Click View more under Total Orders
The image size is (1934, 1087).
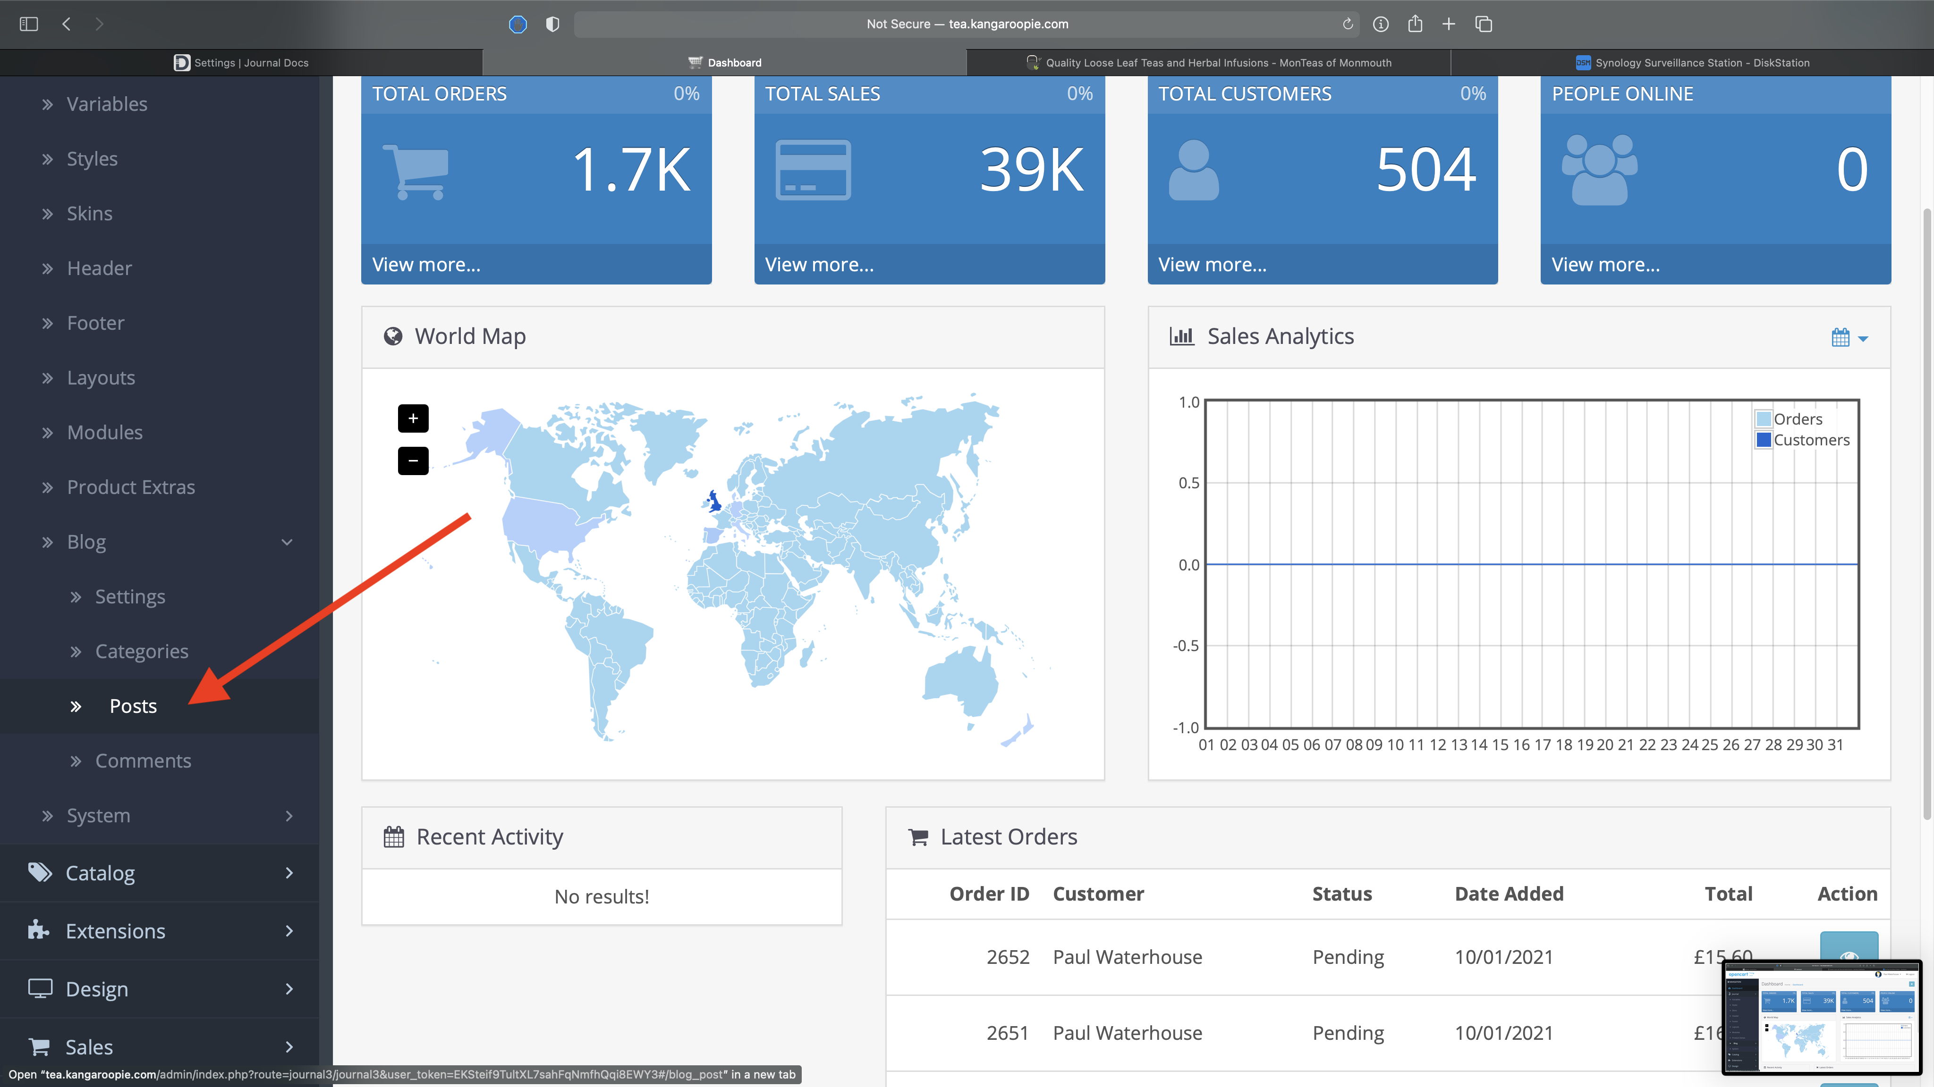point(426,265)
